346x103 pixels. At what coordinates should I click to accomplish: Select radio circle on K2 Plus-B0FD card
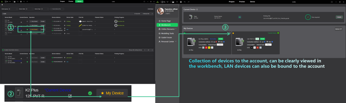click(230, 33)
